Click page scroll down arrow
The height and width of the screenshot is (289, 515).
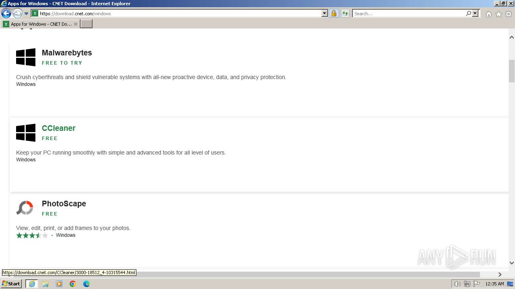coord(512,263)
